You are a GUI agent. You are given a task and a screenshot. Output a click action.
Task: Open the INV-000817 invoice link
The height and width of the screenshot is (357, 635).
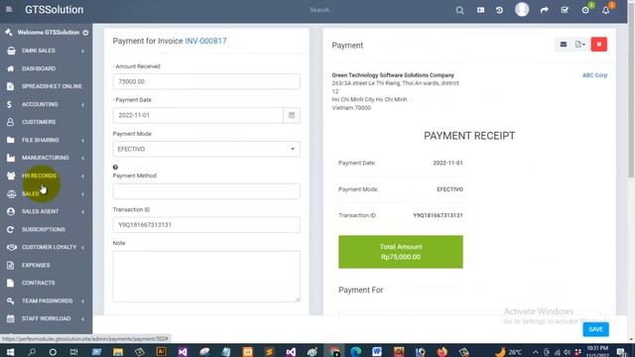205,41
